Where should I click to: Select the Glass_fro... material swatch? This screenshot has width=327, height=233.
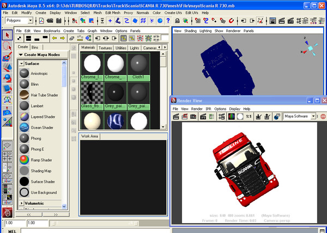click(92, 96)
